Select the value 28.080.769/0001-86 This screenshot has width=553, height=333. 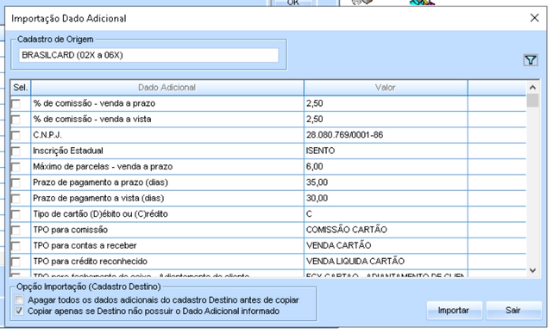tap(344, 135)
